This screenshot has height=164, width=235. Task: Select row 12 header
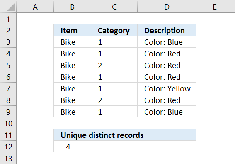[x=8, y=147]
